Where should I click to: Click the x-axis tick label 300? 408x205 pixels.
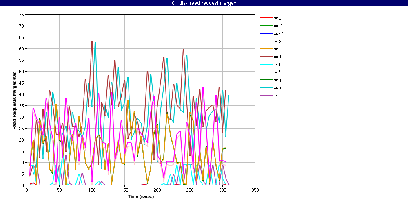(x=222, y=190)
